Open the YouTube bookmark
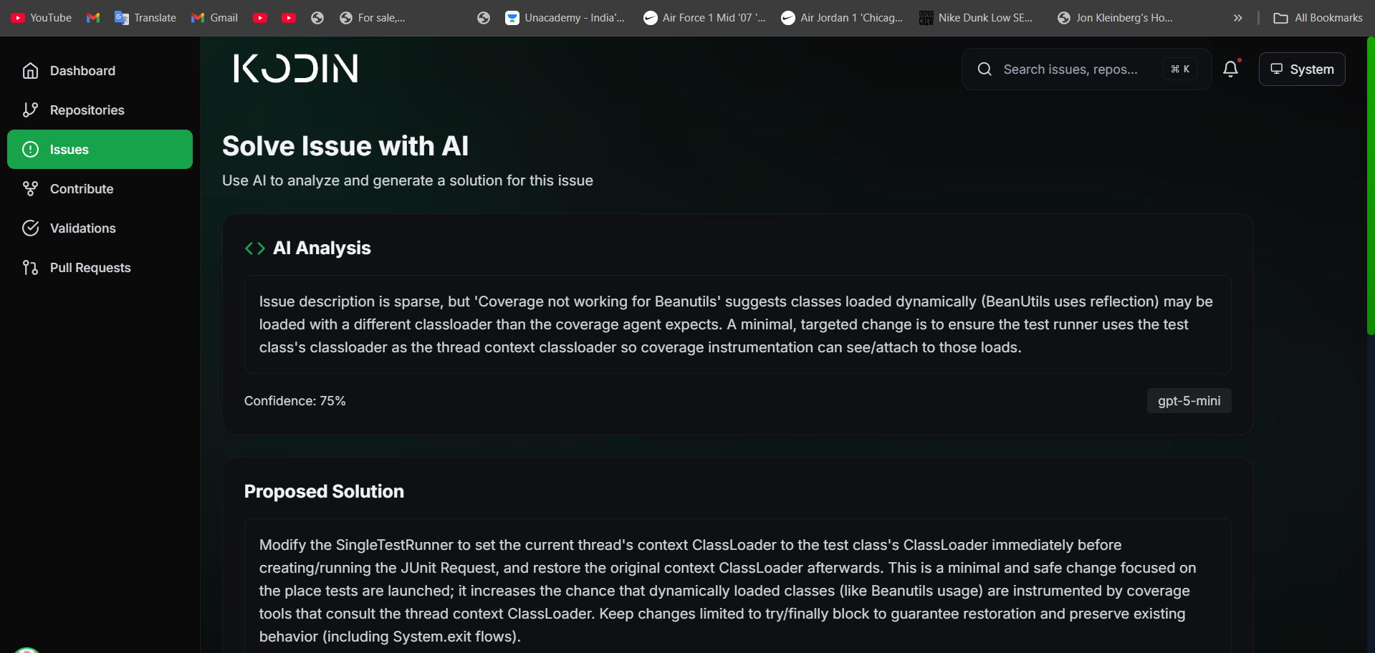Viewport: 1375px width, 653px height. pos(42,18)
